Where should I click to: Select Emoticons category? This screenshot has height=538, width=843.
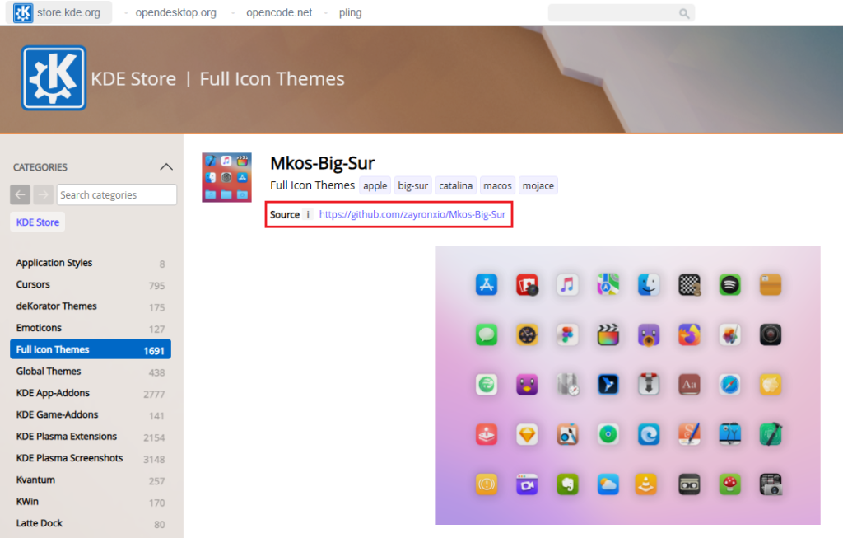[x=91, y=328]
